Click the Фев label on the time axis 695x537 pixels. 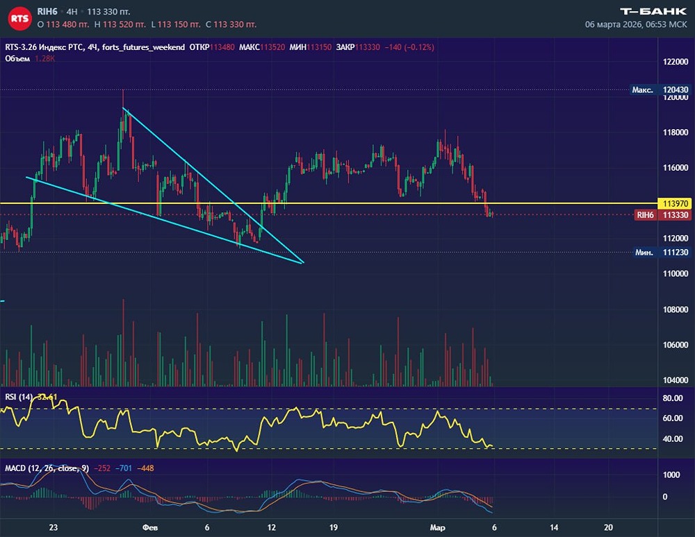point(150,527)
